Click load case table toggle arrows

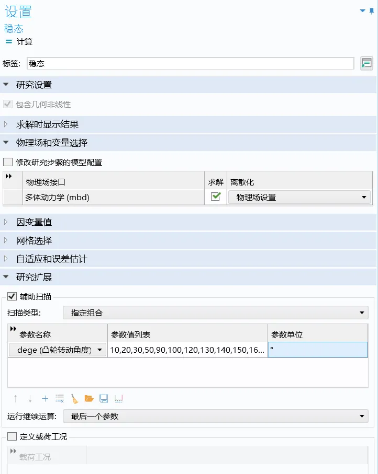[13, 451]
